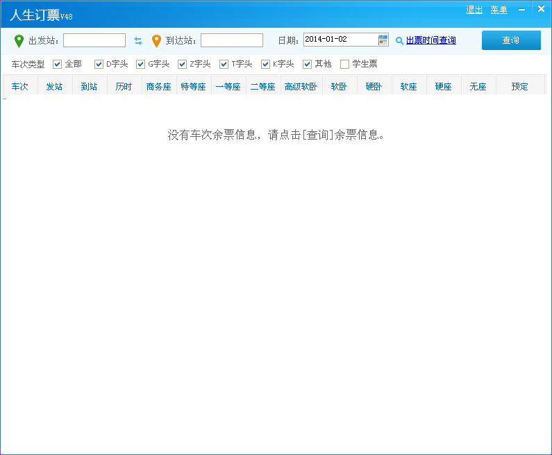Uncheck the D字头 checkbox

(x=99, y=65)
